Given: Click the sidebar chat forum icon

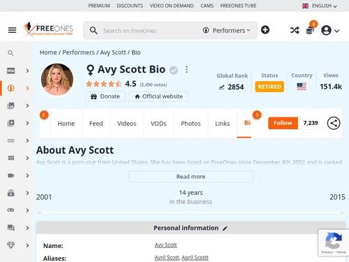Looking at the screenshot, I should (x=10, y=228).
